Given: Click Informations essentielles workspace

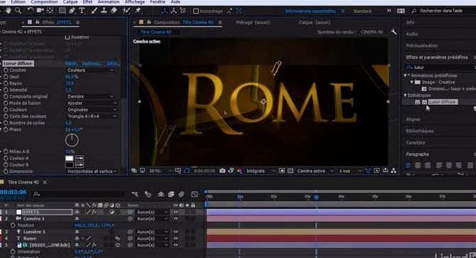Looking at the screenshot, I should pos(310,11).
